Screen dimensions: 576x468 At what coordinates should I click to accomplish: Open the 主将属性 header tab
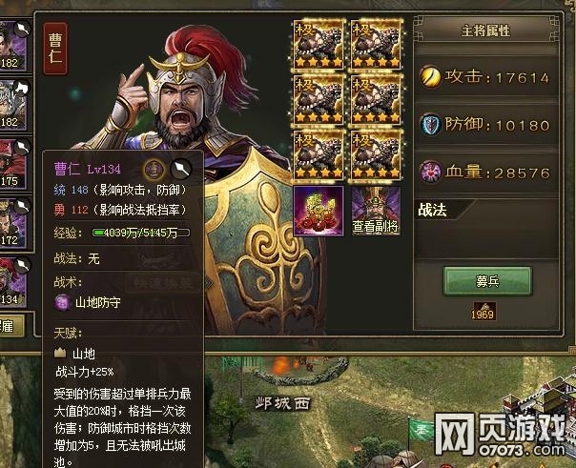click(485, 31)
